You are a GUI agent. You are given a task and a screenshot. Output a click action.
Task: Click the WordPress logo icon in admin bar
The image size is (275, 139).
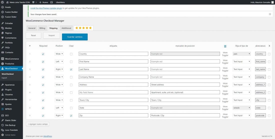pos(2,2)
